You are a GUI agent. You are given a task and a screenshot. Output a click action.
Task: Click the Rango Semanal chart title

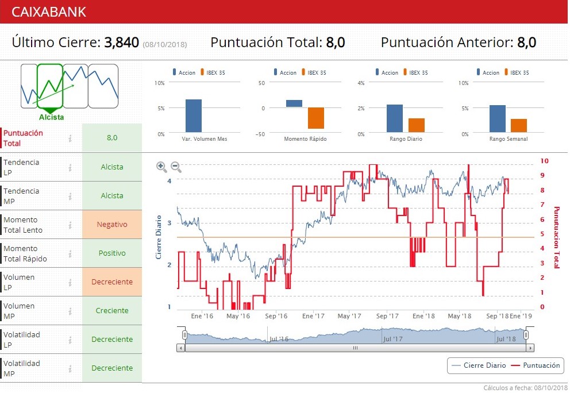(x=508, y=139)
